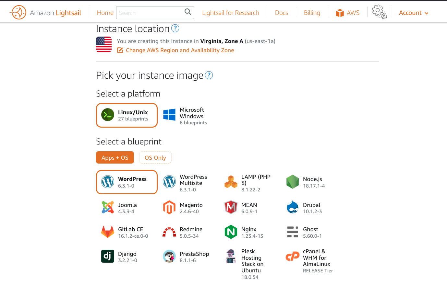Open the settings gear icon

[379, 12]
